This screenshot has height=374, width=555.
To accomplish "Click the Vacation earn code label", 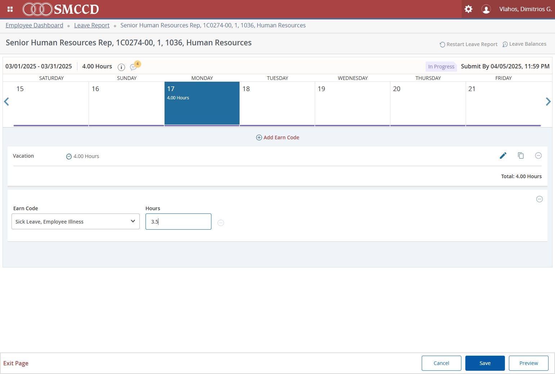I will (x=23, y=156).
